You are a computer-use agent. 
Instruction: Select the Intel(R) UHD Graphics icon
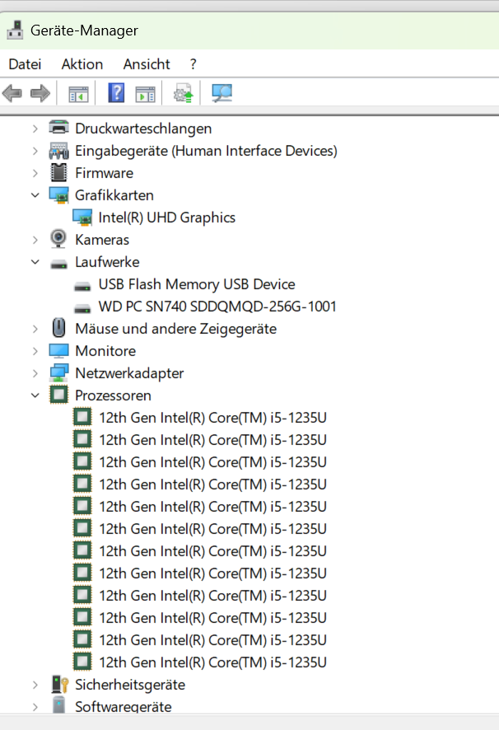[82, 218]
